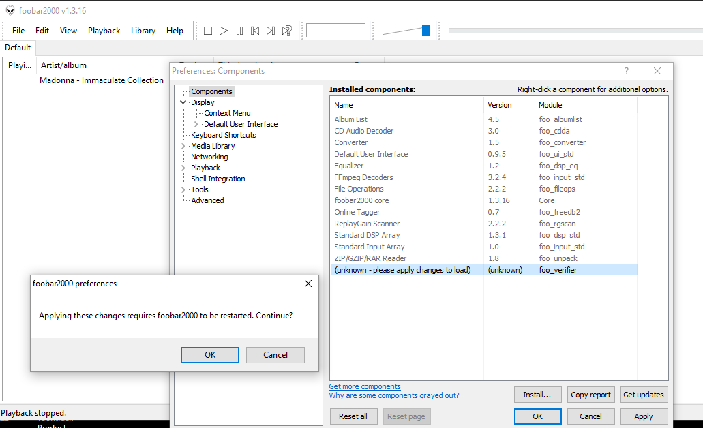Adjust the volume slider handle
Image resolution: width=703 pixels, height=428 pixels.
[425, 31]
